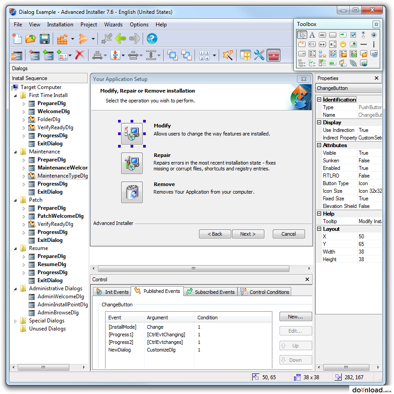Expand the Special Dialogs folder

pyautogui.click(x=15, y=321)
